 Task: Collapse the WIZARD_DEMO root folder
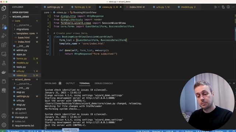tap(21, 16)
